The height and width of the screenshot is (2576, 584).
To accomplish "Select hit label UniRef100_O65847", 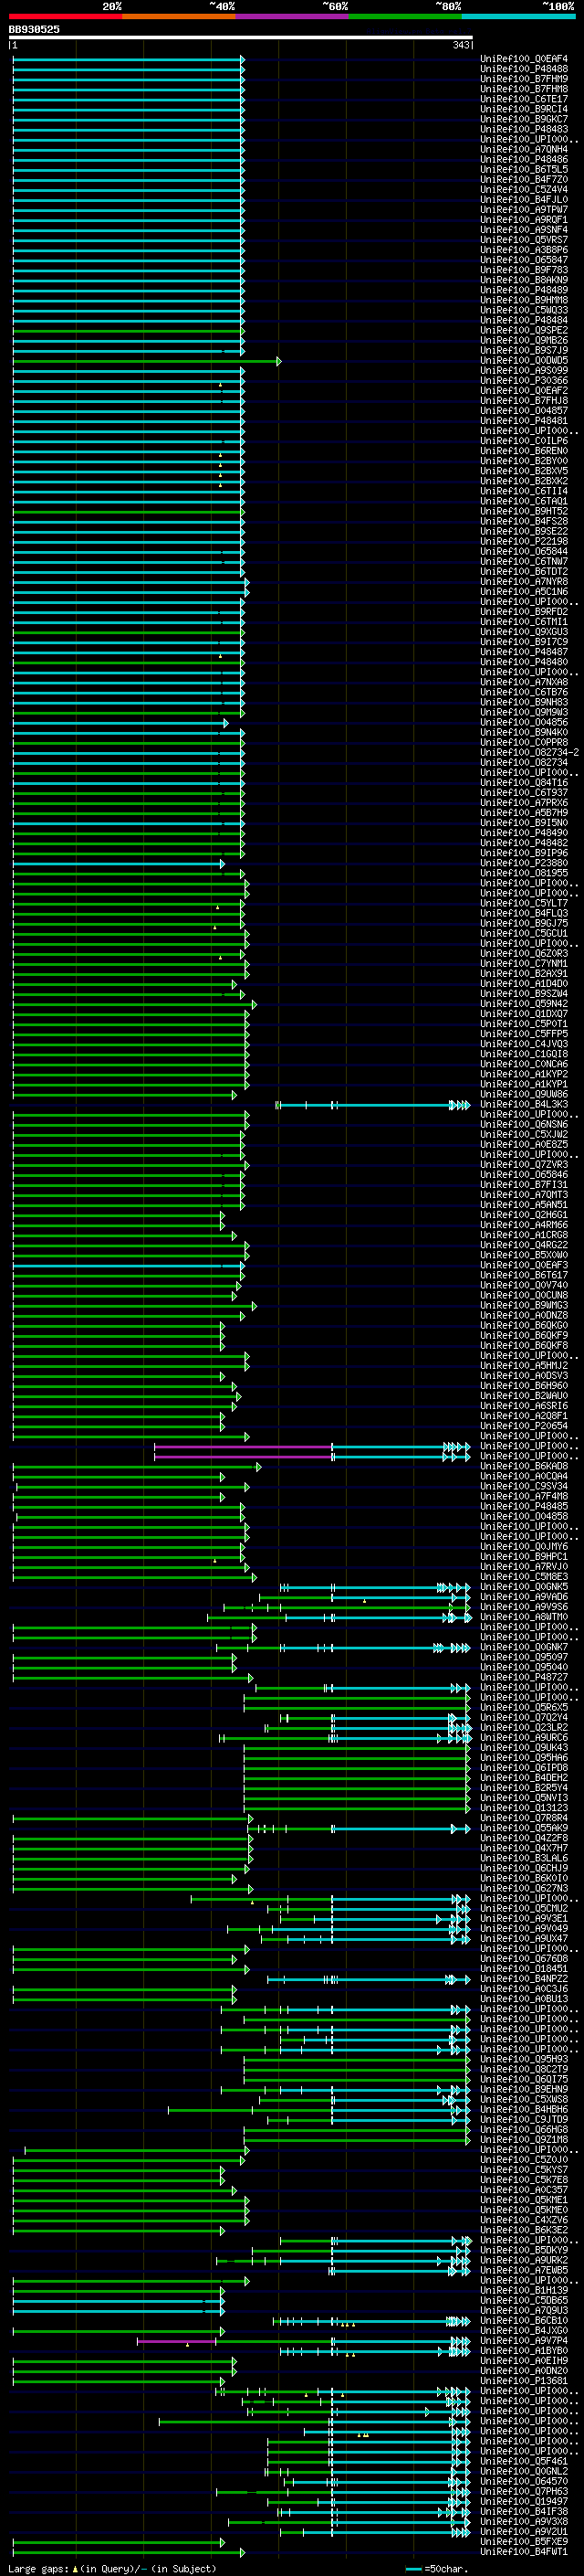I will [524, 260].
